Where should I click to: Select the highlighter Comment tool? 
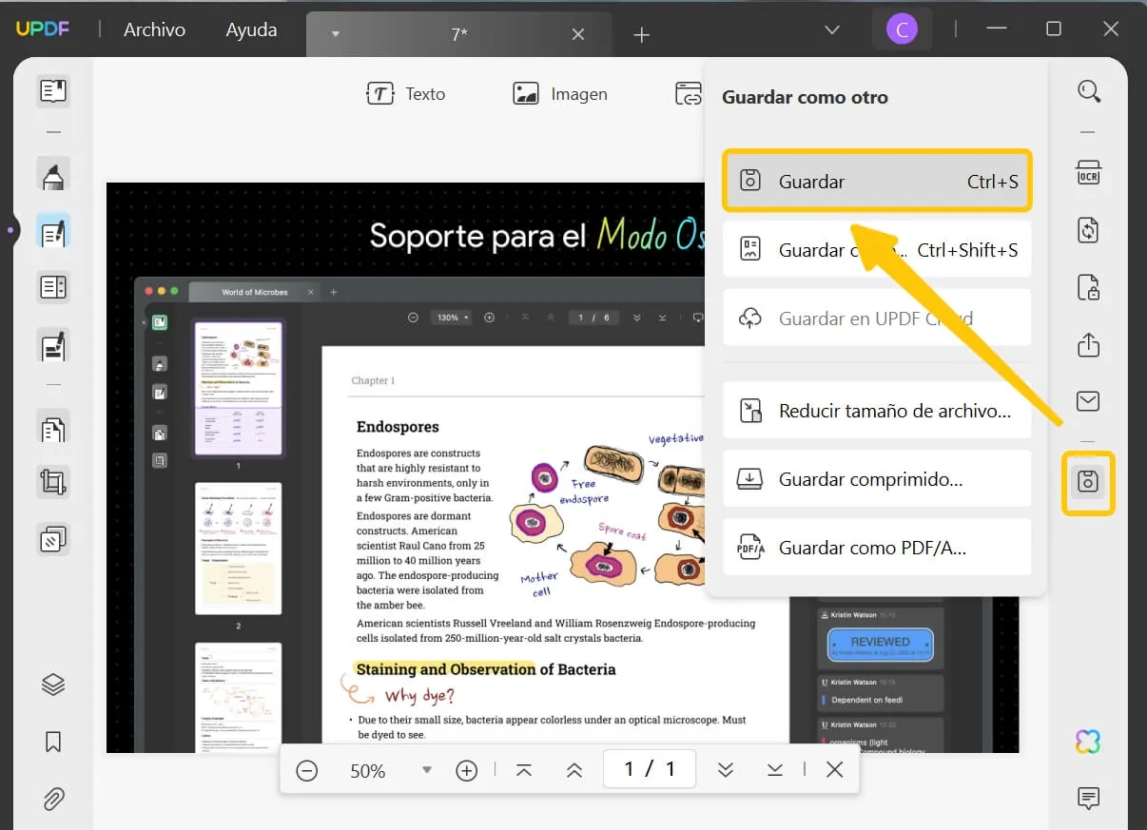tap(53, 175)
